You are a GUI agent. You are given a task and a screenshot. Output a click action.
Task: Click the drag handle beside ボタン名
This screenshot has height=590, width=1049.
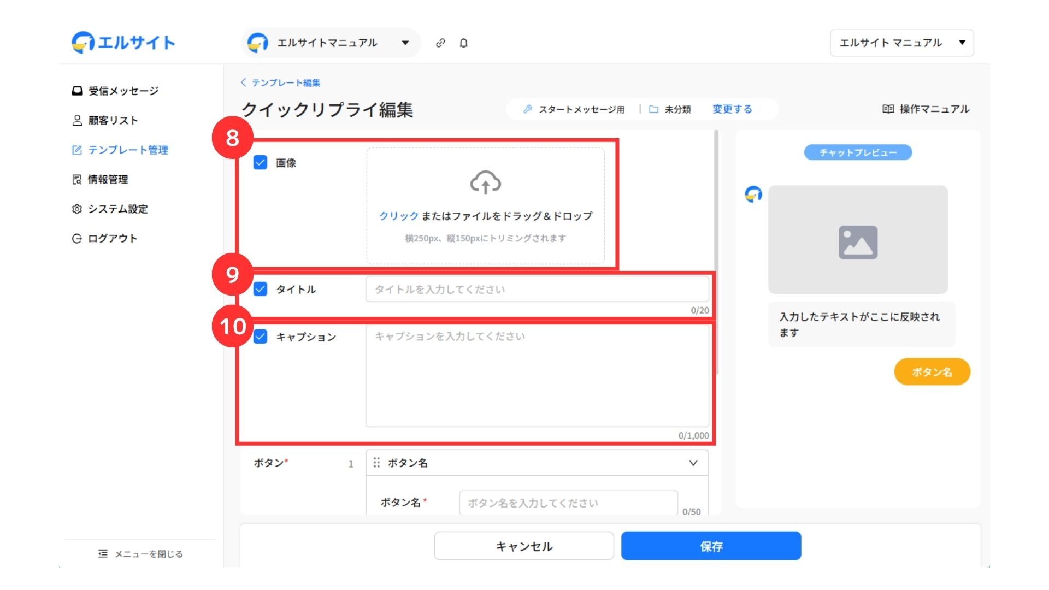(376, 463)
